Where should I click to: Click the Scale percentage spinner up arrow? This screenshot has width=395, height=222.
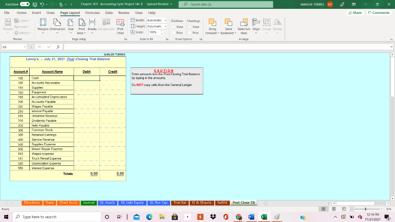(162, 31)
